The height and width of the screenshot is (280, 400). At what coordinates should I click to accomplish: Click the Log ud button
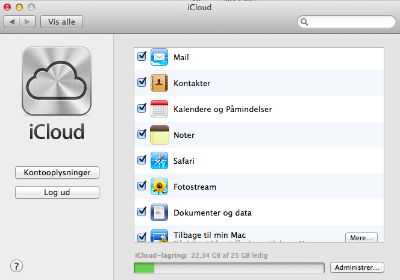pyautogui.click(x=57, y=192)
